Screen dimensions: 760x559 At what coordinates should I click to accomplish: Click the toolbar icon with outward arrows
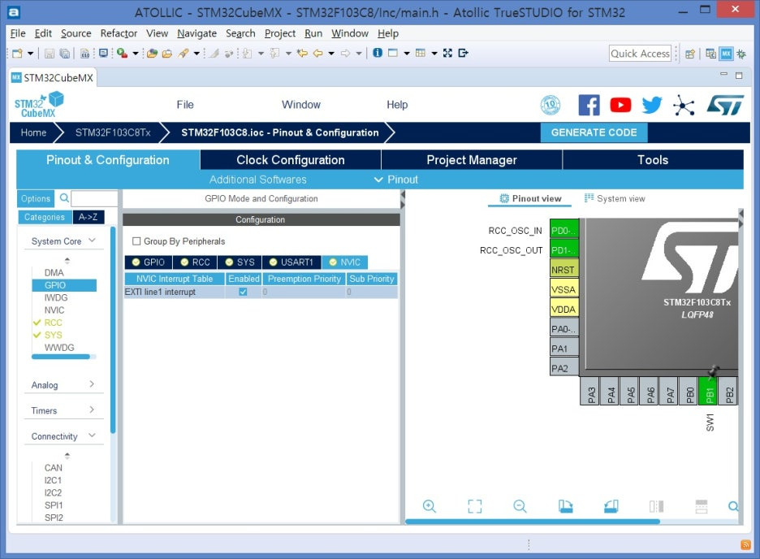(x=447, y=53)
